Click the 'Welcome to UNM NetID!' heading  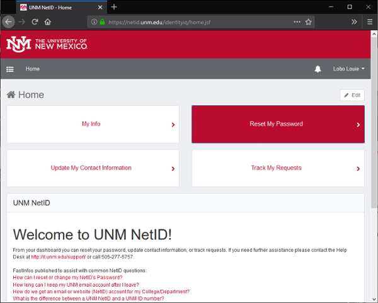(93, 234)
